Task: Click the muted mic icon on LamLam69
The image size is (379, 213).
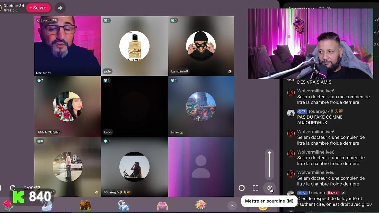Action: click(x=230, y=72)
